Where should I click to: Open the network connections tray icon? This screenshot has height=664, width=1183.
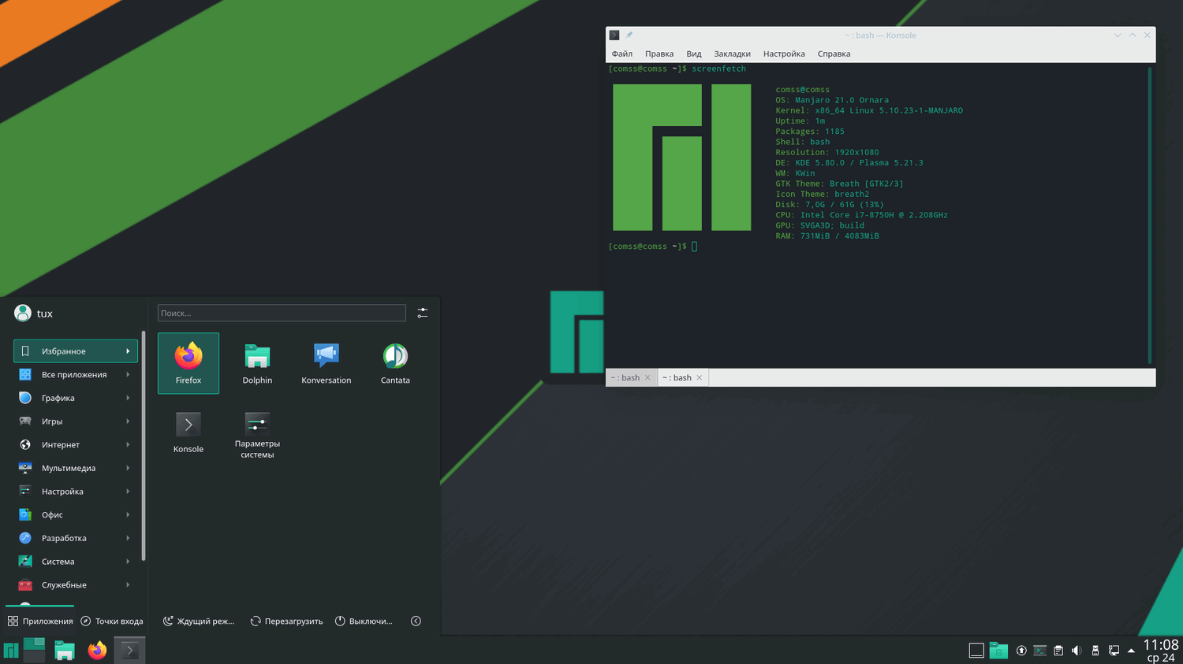coord(1114,651)
